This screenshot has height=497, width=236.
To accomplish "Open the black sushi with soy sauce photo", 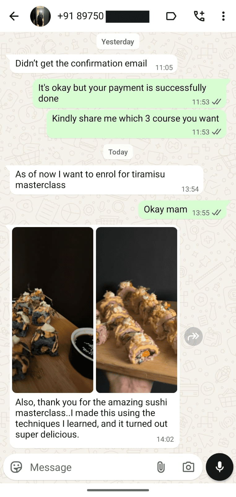I will pyautogui.click(x=53, y=310).
